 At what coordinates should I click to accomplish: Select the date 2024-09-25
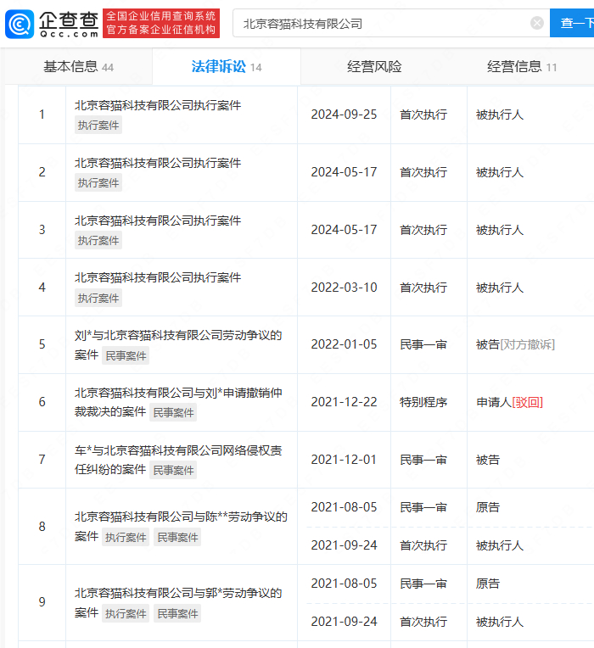[344, 115]
